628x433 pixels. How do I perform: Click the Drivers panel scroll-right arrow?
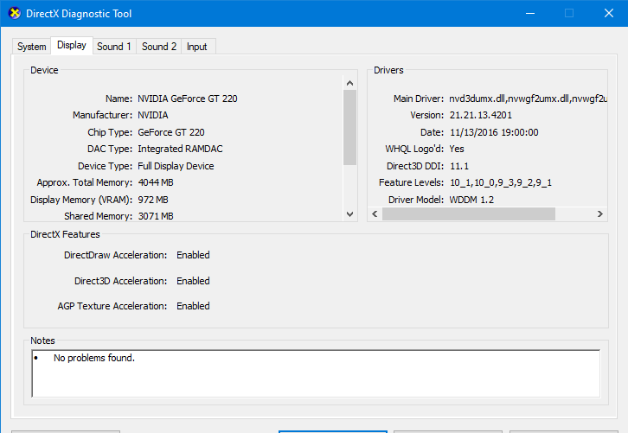pos(600,214)
